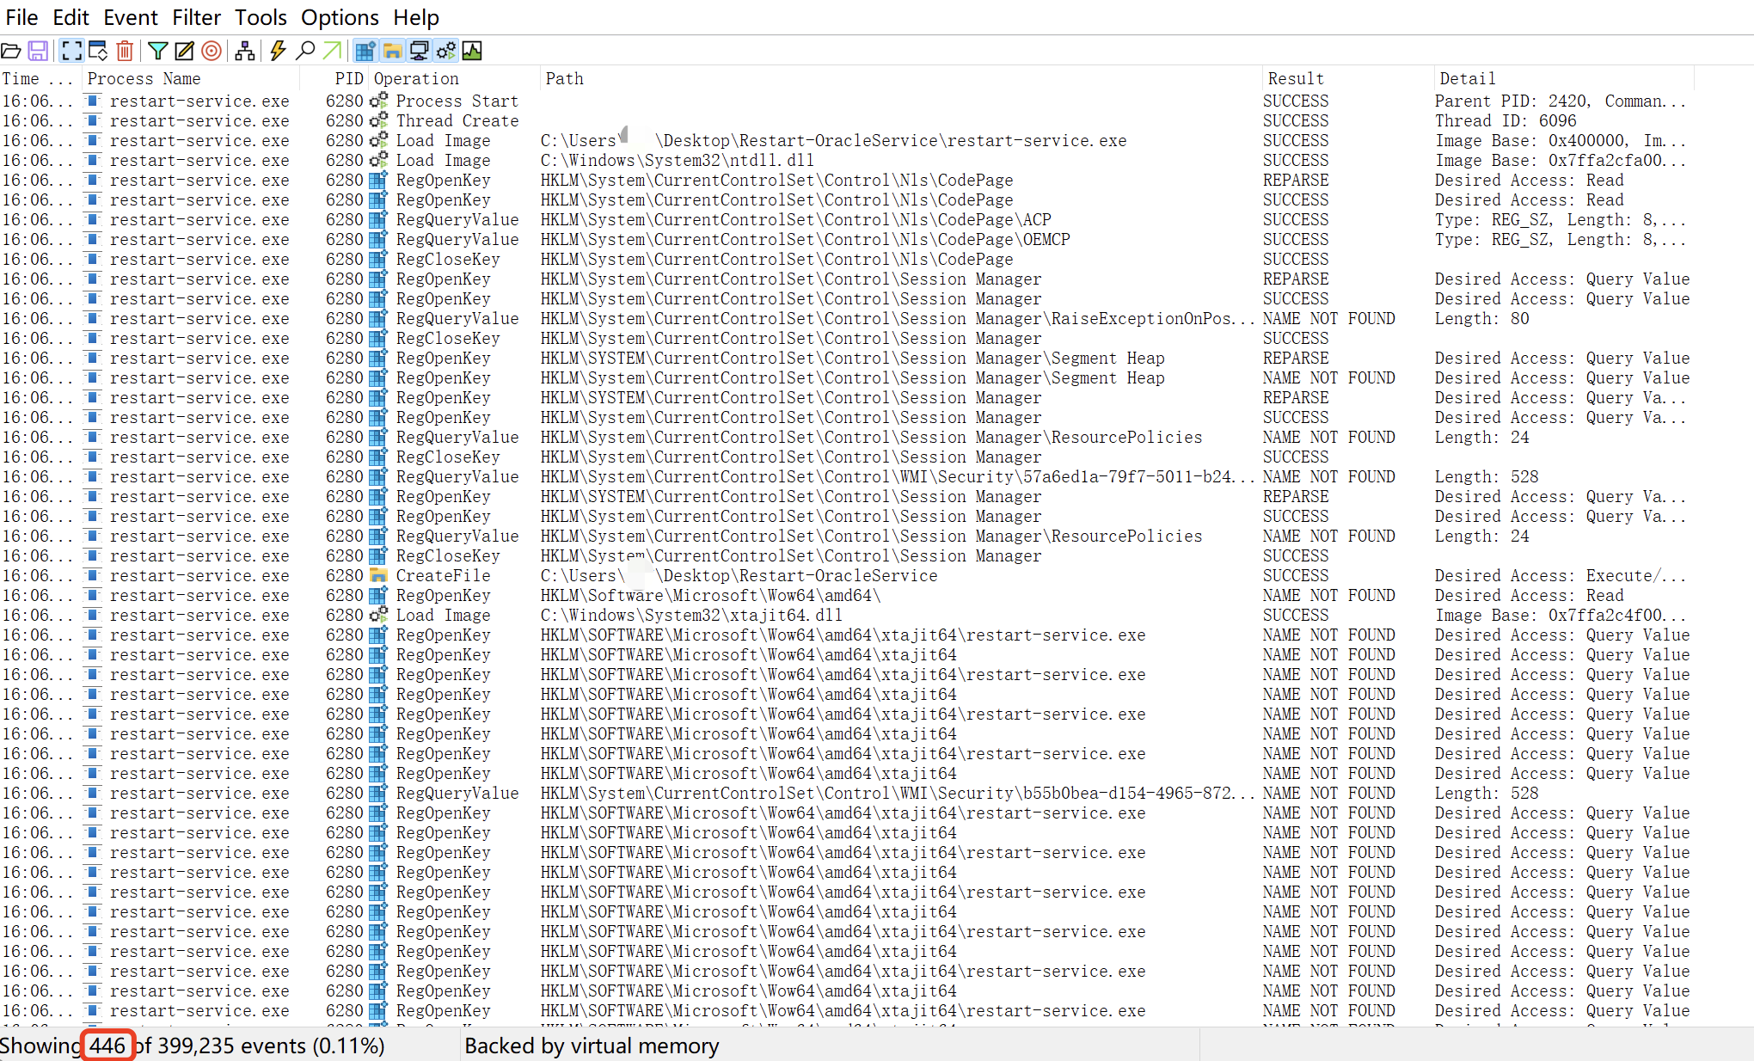Click the Clear display trash icon

[x=125, y=52]
